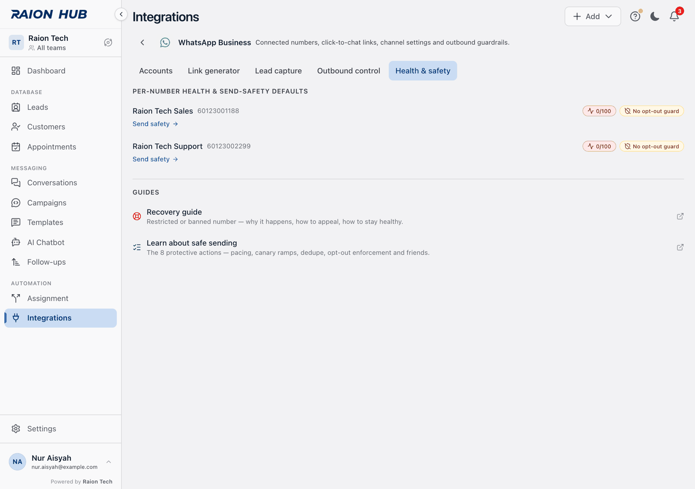
Task: Click the RAION HUB logo
Action: 49,14
